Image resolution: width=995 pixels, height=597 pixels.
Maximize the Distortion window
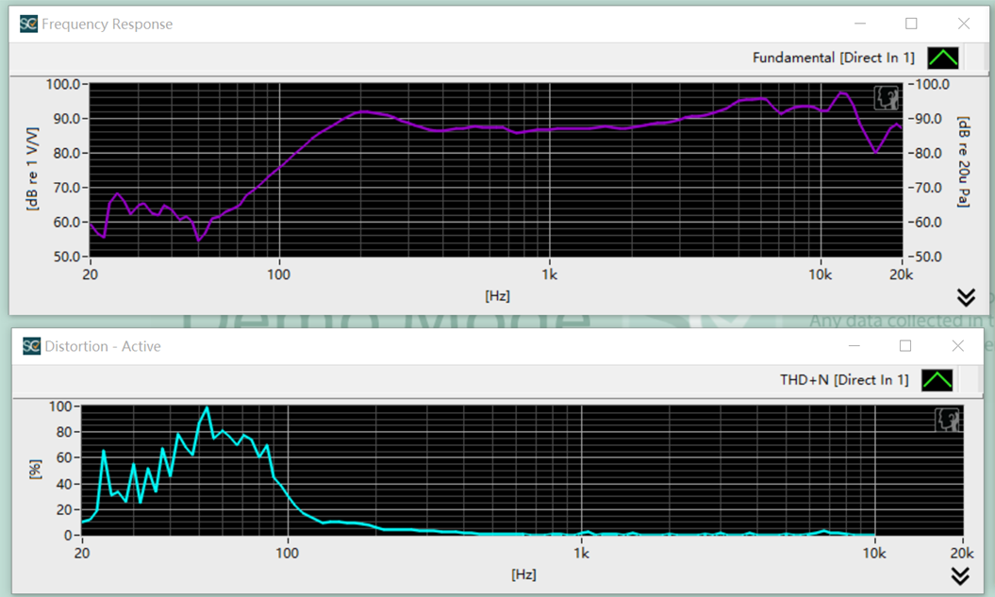click(905, 346)
